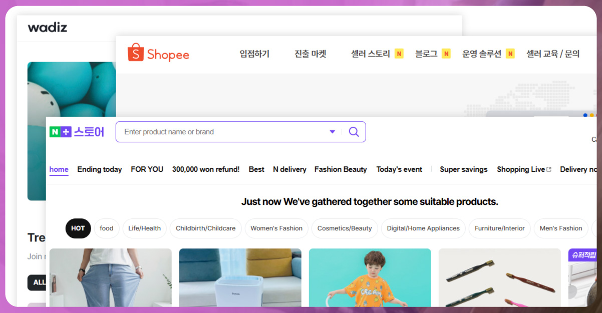Image resolution: width=602 pixels, height=313 pixels.
Task: Click the N badge next to 블로그
Action: click(446, 53)
